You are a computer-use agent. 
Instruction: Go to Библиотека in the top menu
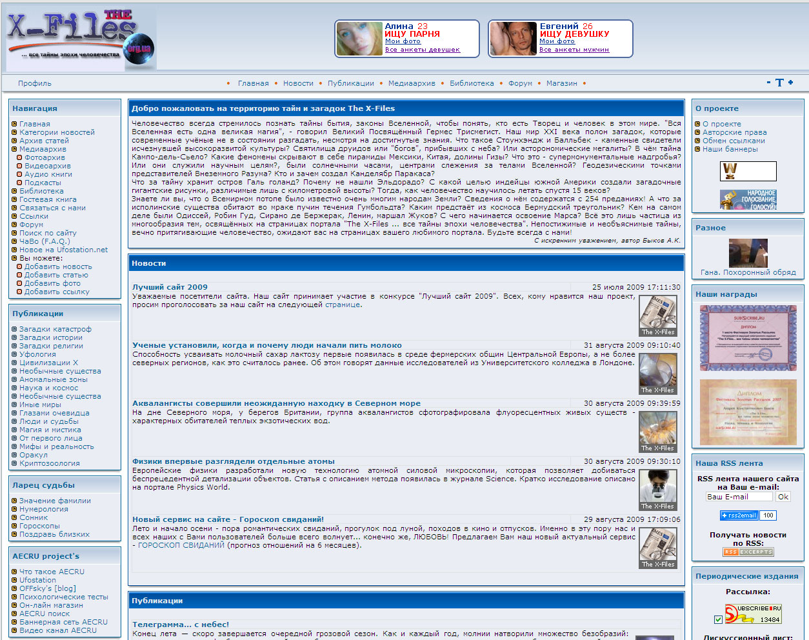pos(472,83)
